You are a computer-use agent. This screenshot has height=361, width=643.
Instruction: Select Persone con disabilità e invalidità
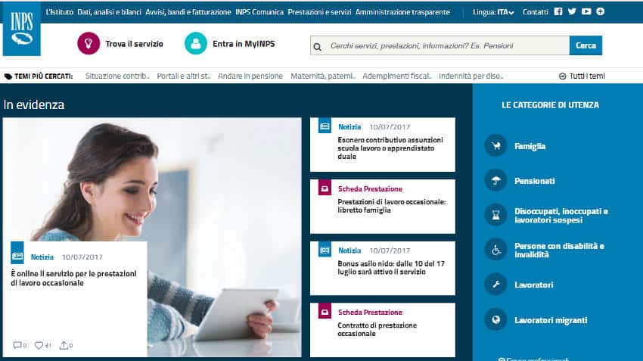point(559,251)
